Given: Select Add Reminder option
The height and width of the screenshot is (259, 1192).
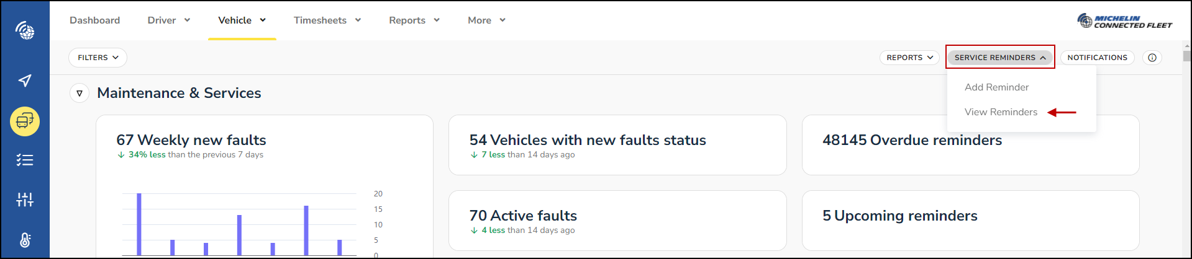Looking at the screenshot, I should (996, 87).
